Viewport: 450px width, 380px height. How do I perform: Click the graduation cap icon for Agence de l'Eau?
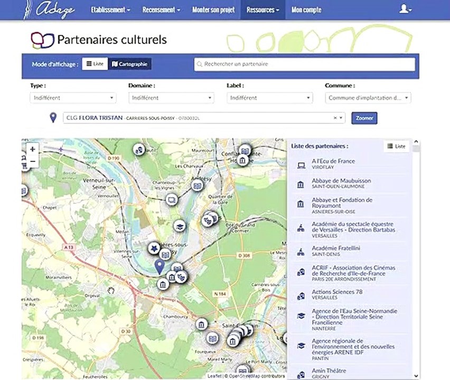tap(301, 316)
